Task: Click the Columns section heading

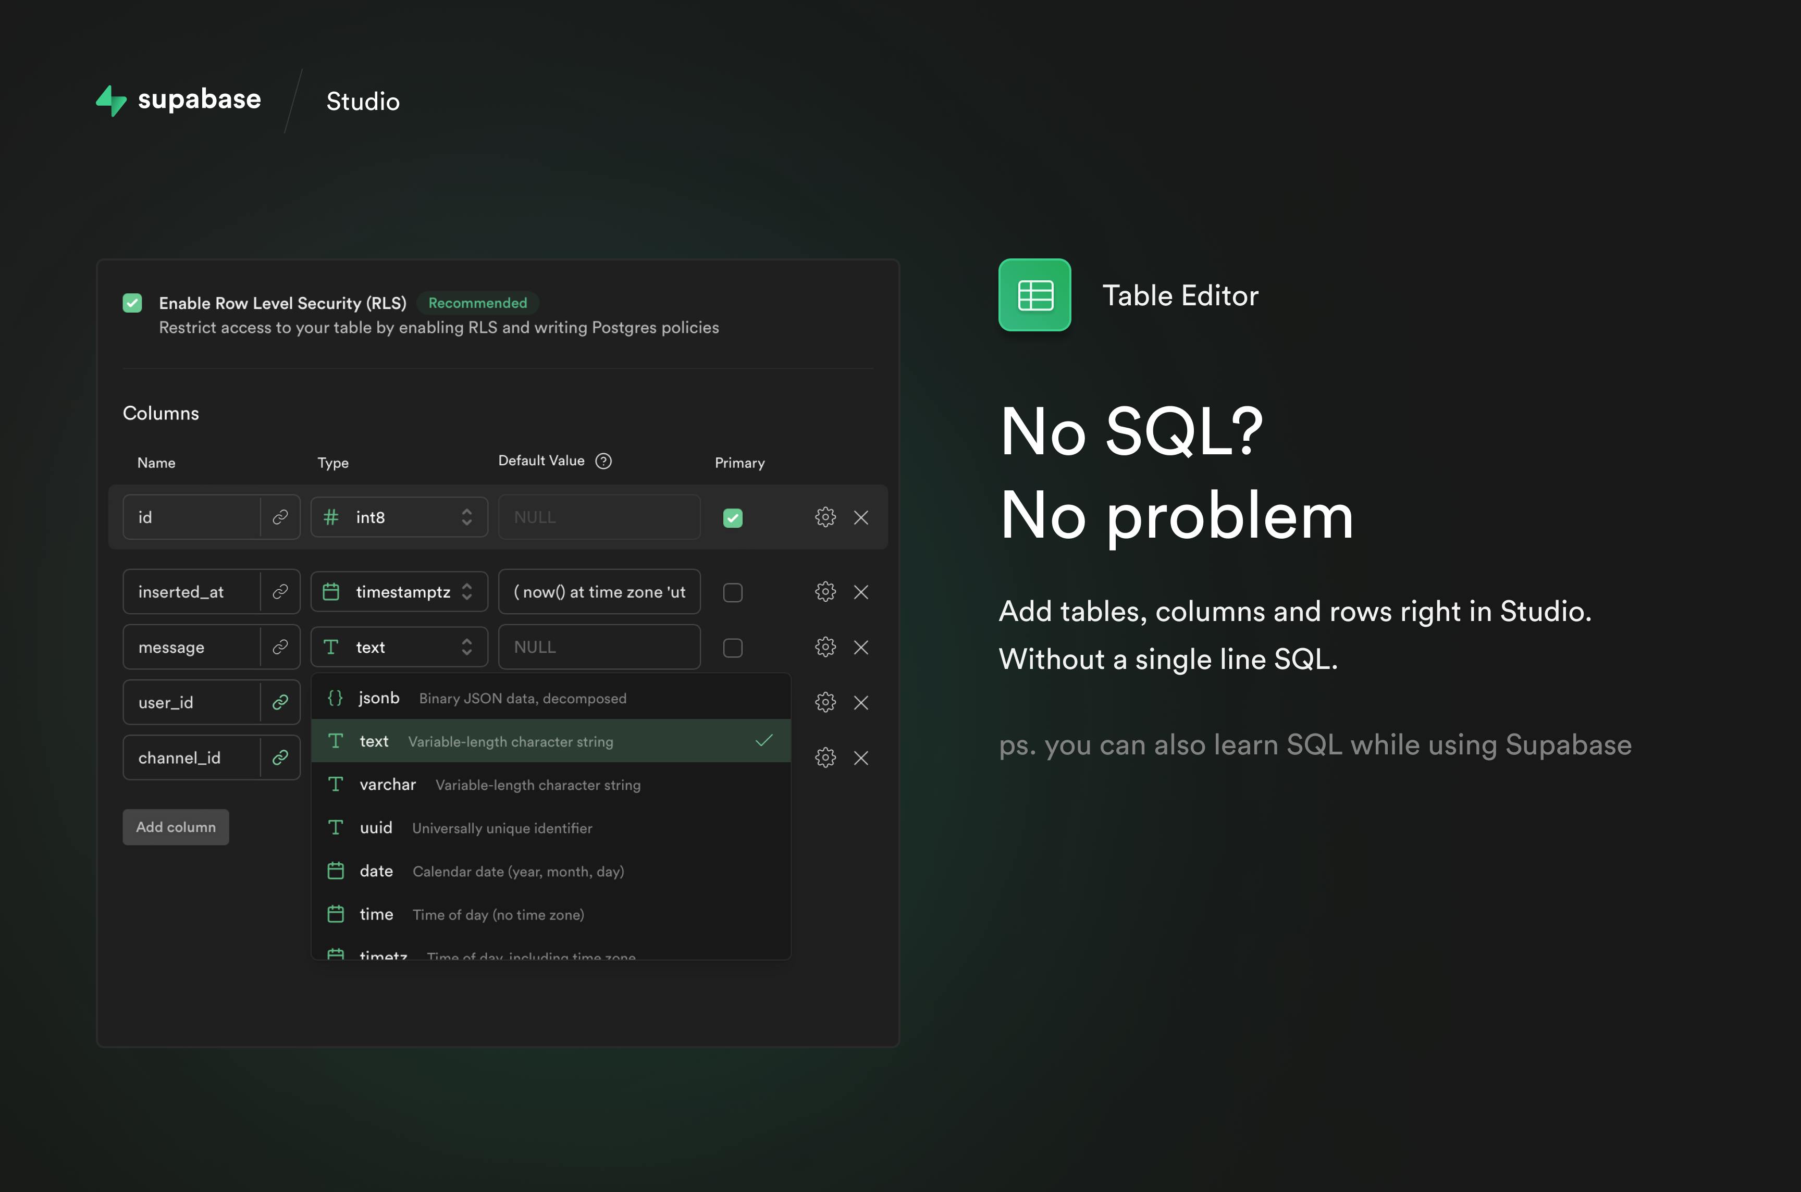Action: pyautogui.click(x=161, y=413)
